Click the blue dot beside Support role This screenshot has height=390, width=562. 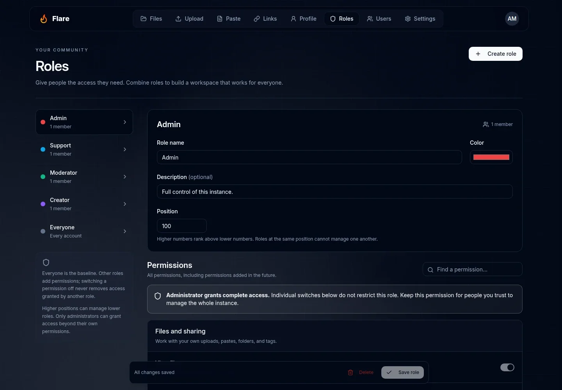(43, 149)
